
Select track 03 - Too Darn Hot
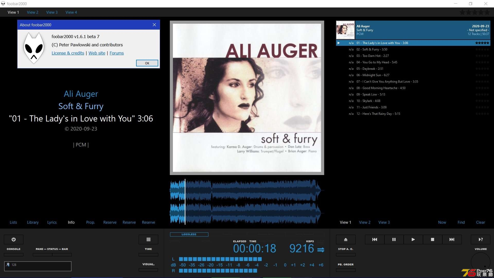coord(413,56)
